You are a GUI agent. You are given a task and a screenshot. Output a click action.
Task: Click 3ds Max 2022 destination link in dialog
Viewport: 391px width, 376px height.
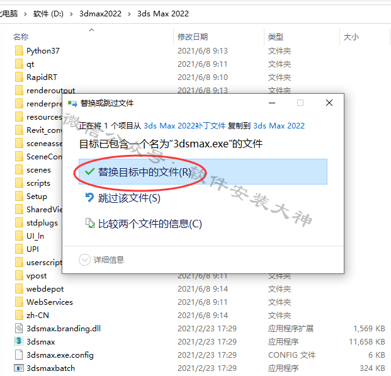[279, 126]
